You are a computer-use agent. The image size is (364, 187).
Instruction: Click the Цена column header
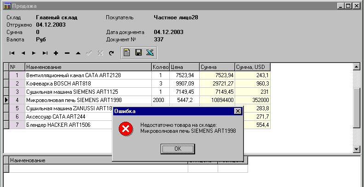185,67
